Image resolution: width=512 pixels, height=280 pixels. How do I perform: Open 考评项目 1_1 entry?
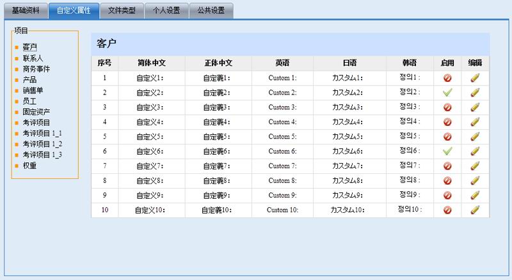pos(42,134)
